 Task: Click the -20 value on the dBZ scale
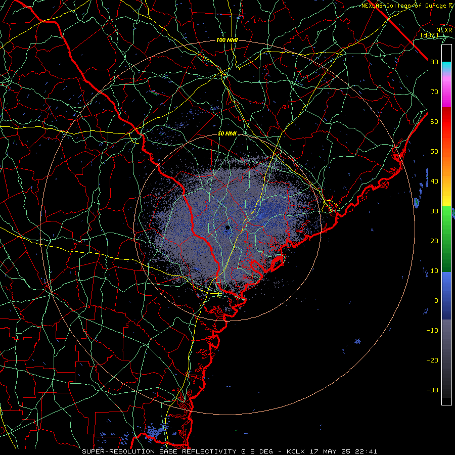point(432,360)
